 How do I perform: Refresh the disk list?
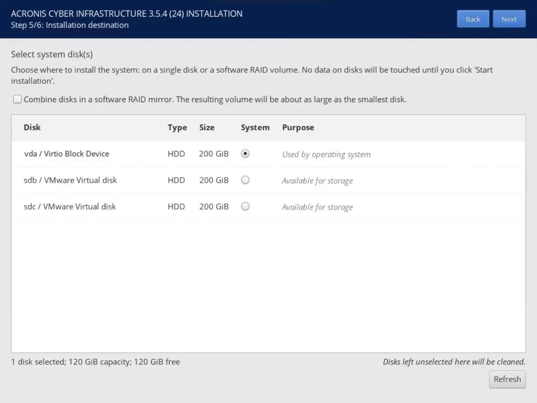pyautogui.click(x=507, y=379)
